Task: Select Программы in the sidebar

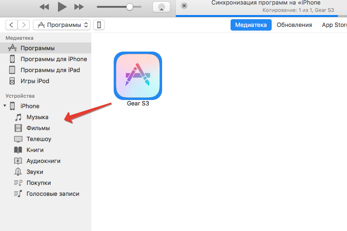Action: pos(46,48)
